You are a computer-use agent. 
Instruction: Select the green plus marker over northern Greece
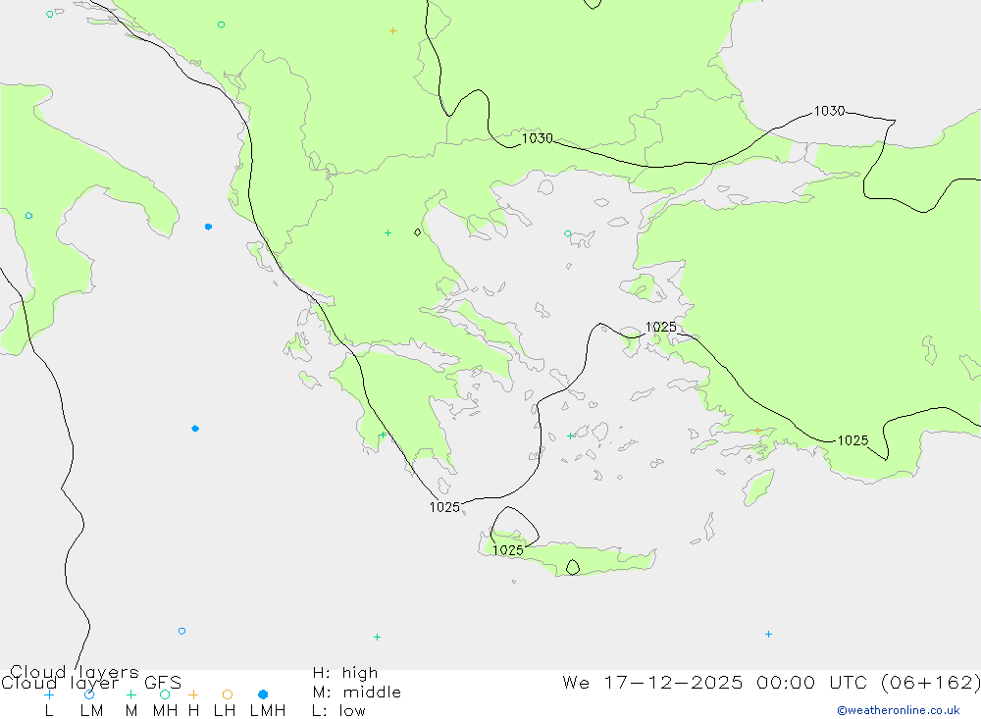[387, 232]
